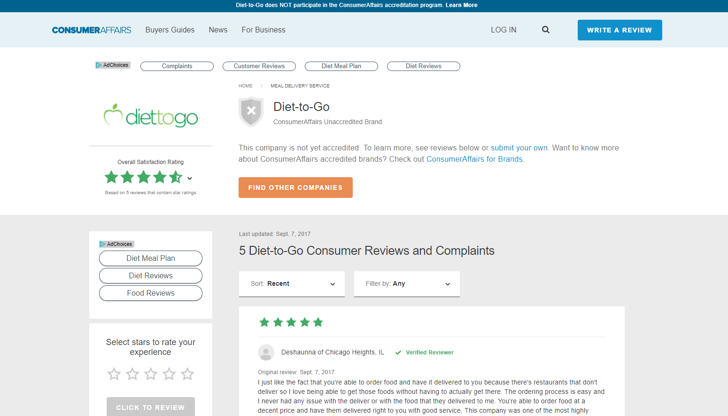
Task: Click Learn More in top banner
Action: [461, 5]
